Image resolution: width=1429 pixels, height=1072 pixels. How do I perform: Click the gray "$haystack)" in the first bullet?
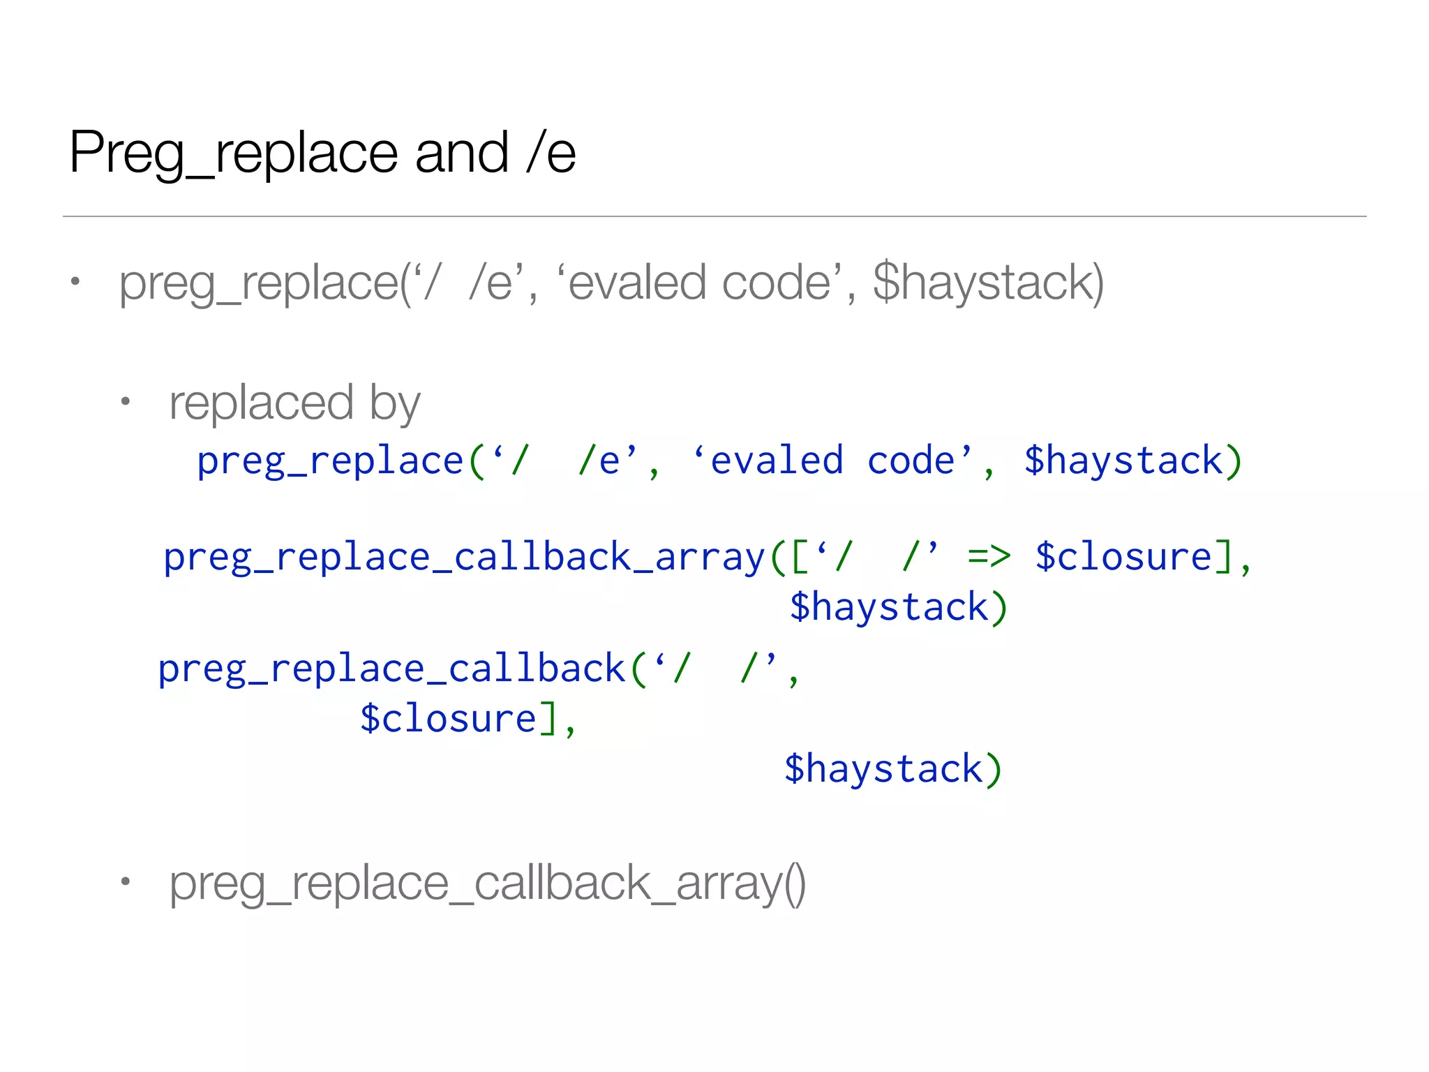988,283
